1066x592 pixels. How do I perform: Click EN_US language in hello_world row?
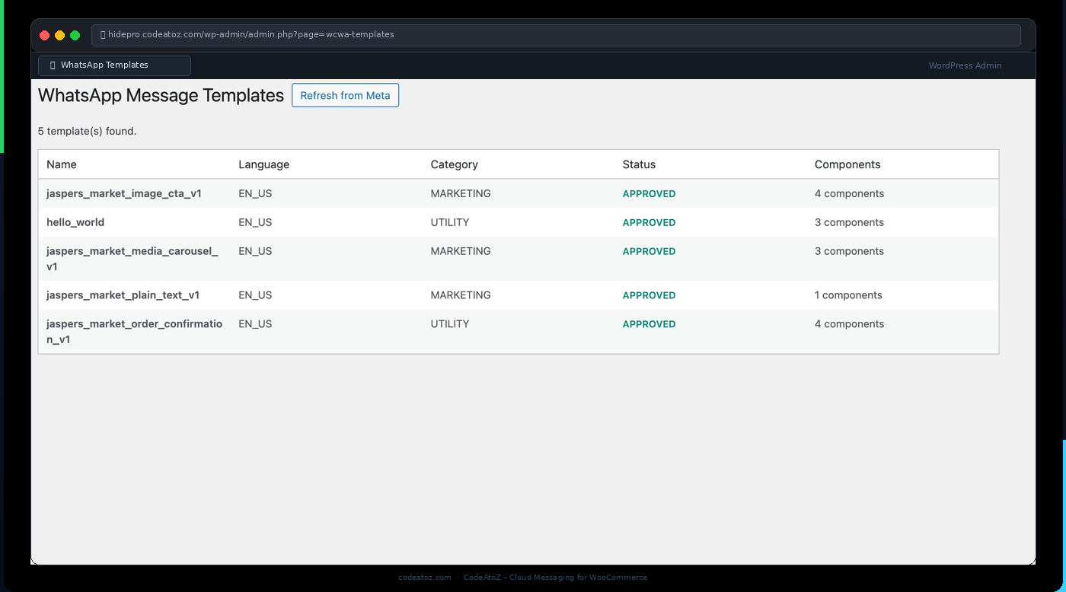click(255, 222)
